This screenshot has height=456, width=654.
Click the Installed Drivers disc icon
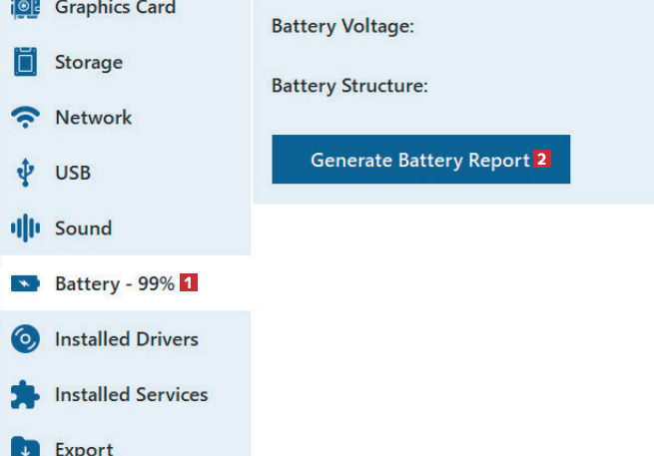(25, 339)
